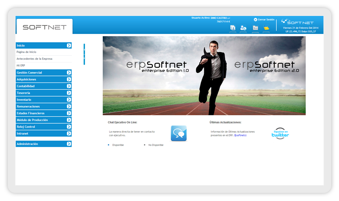Click the Últimas Actualizaciones heading
This screenshot has height=201, width=339.
(225, 122)
